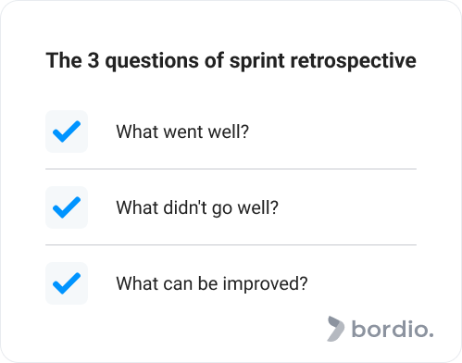462x363 pixels.
Task: Click the divider line below "What went well?"
Action: point(231,169)
